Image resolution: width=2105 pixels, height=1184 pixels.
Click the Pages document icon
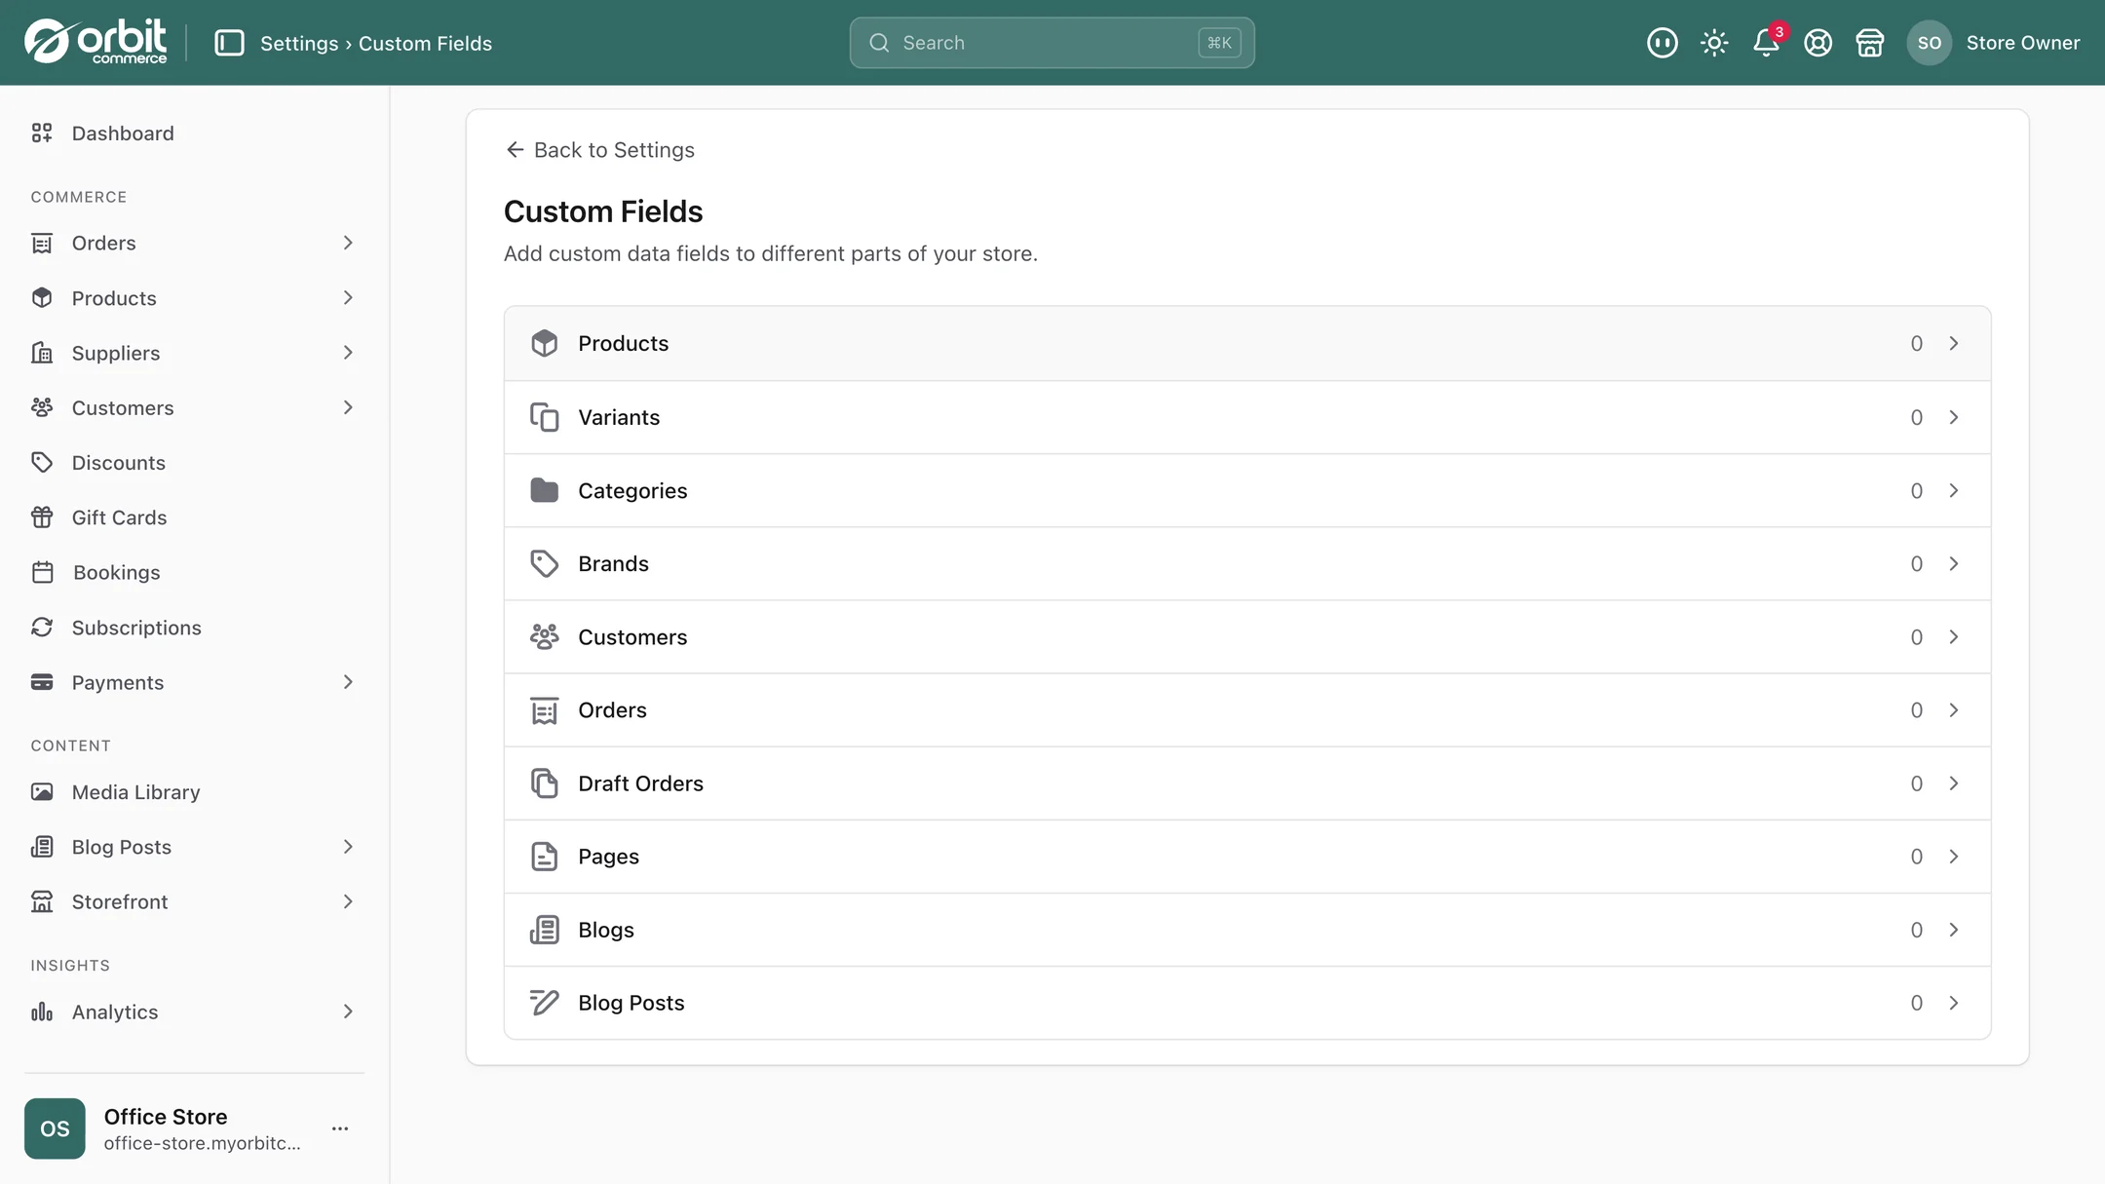point(544,857)
